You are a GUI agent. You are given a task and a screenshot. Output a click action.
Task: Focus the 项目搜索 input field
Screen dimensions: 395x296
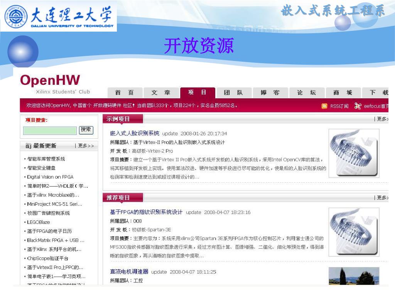(x=50, y=131)
